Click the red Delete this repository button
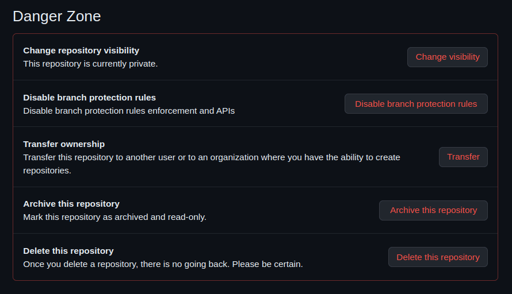The width and height of the screenshot is (512, 294). 438,257
